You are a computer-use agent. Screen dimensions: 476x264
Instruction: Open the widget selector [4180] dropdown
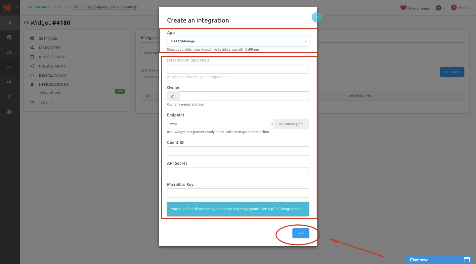105,7
